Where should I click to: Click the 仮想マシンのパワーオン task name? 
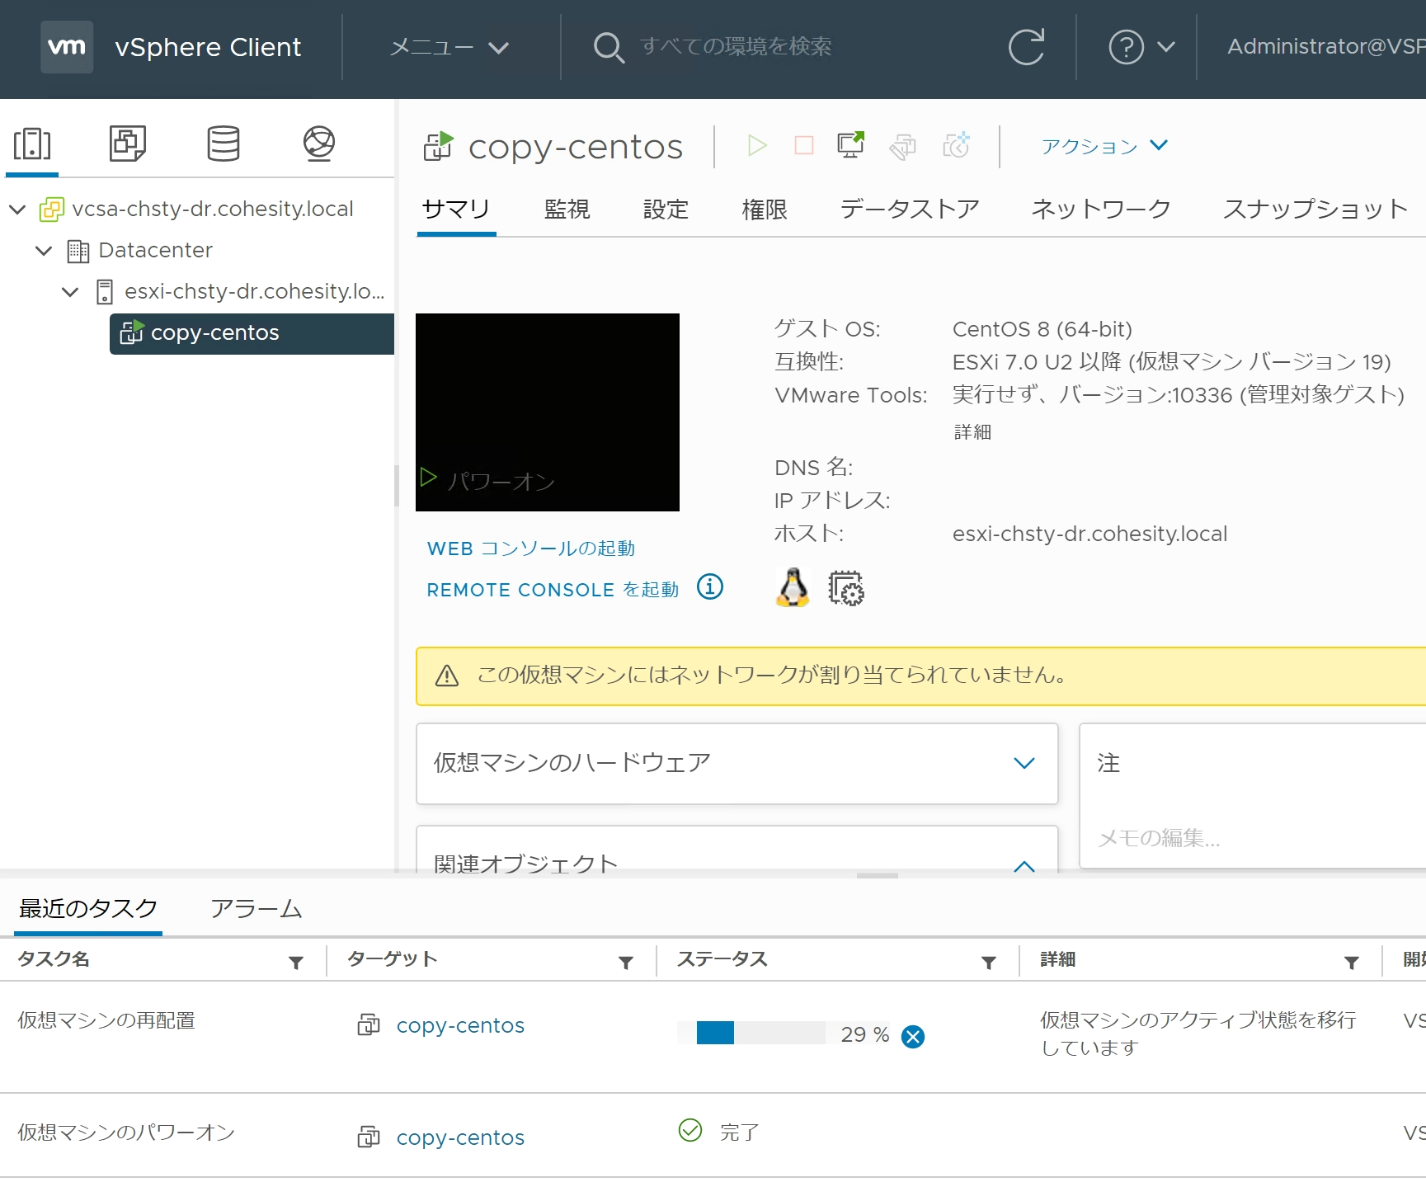(126, 1133)
